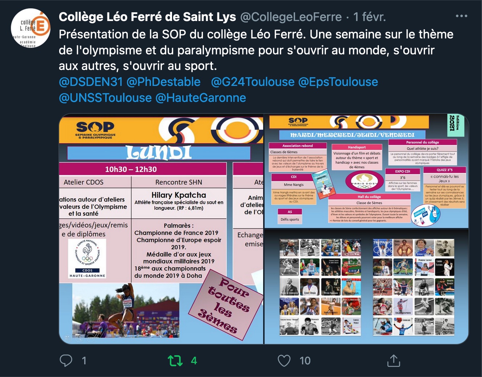Open the 1 févr. tweet timestamp
Screen dimensions: 482x377
point(369,17)
